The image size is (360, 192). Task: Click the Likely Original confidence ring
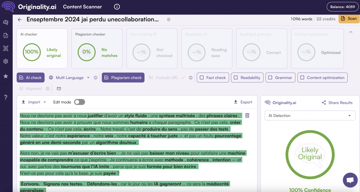click(x=310, y=155)
